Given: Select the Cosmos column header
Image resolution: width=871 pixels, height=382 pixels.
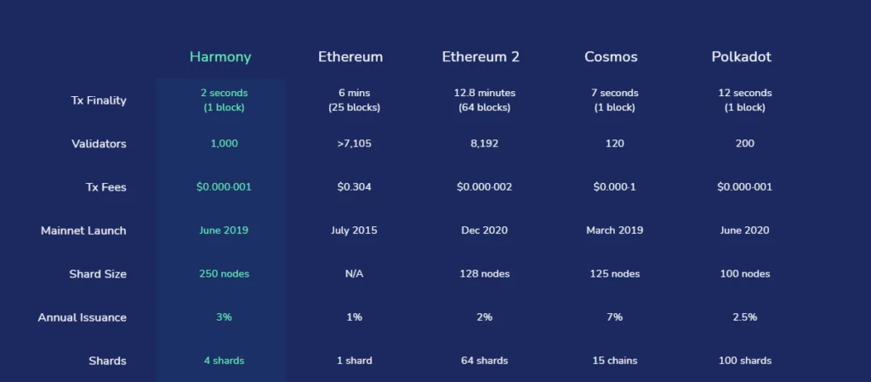Looking at the screenshot, I should pos(611,57).
